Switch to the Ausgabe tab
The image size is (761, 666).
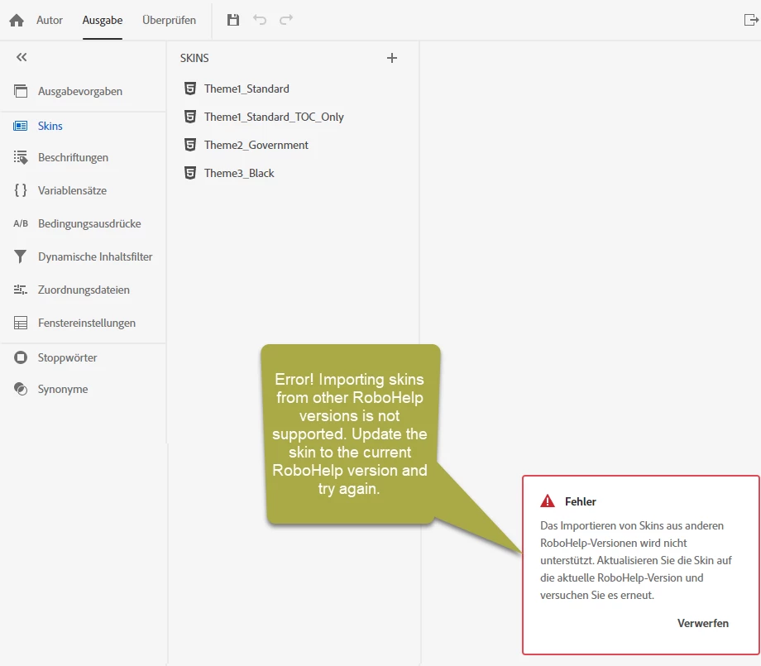[103, 21]
